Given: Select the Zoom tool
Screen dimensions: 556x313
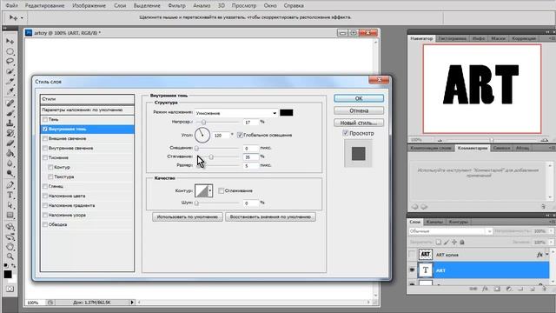Looking at the screenshot, I should click(10, 256).
